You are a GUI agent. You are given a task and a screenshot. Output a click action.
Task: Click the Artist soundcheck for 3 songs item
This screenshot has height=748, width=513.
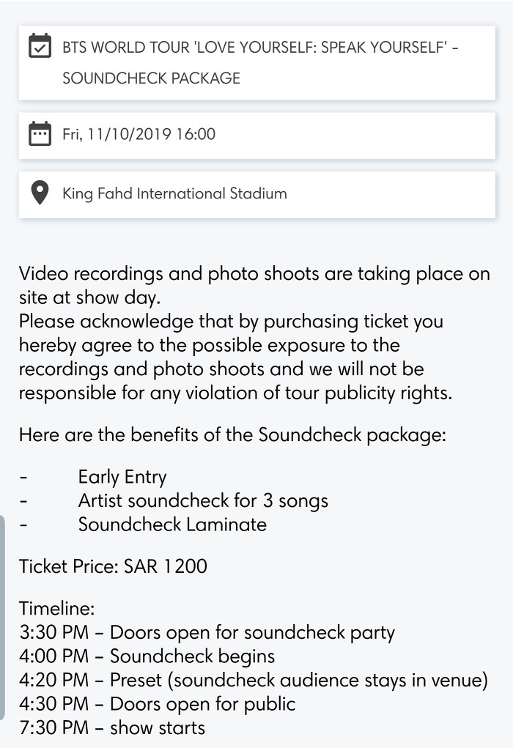click(203, 501)
